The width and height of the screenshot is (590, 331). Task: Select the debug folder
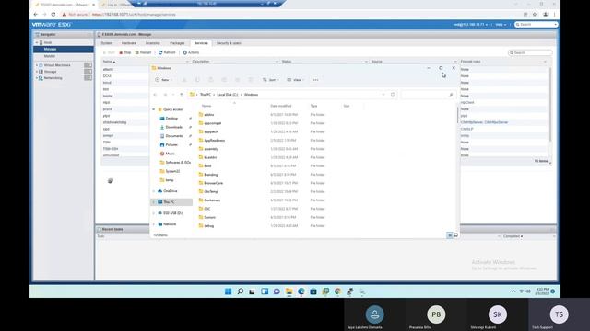pos(209,226)
